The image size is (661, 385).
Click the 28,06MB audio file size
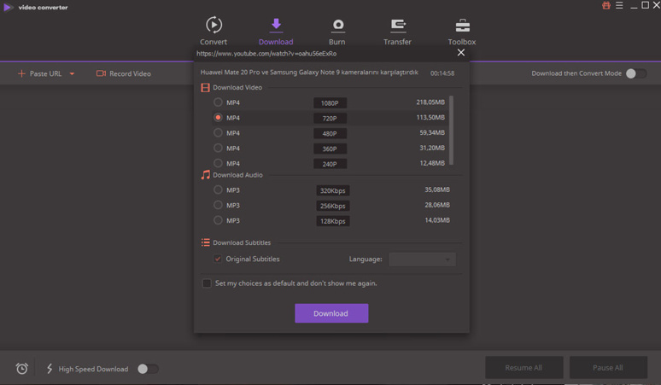[437, 205]
